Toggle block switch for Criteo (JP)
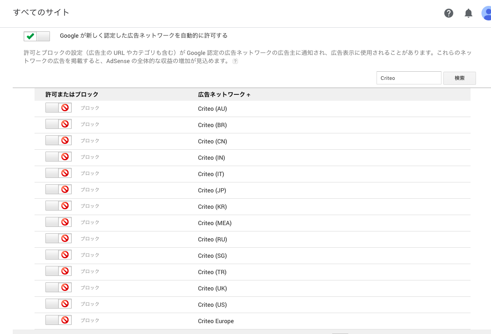491x334 pixels. pos(59,189)
